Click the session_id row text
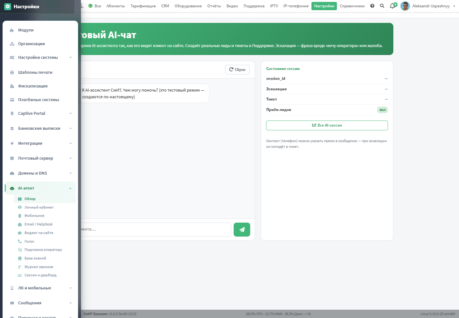The image size is (459, 318). pos(276,79)
